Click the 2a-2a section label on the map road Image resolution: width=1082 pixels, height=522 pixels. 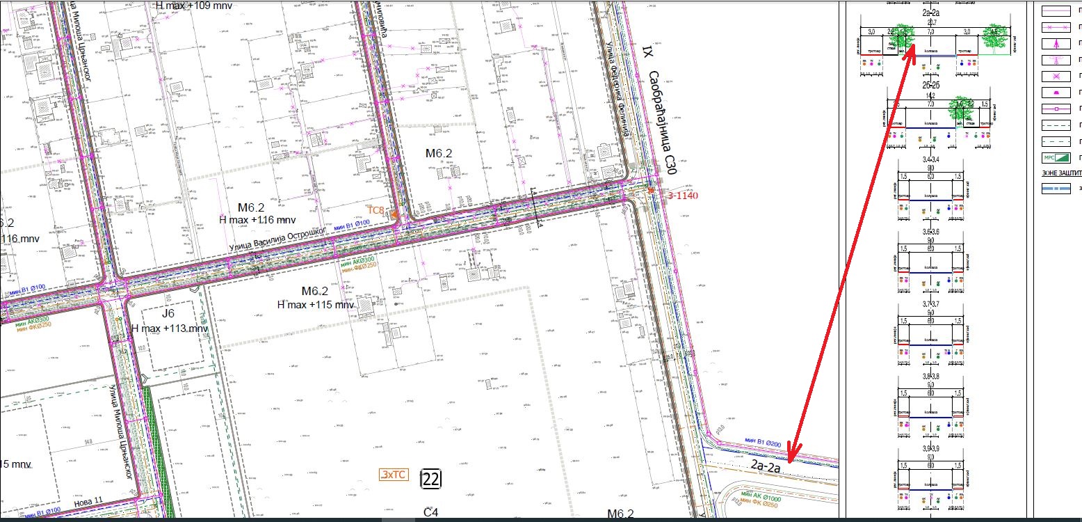click(767, 467)
